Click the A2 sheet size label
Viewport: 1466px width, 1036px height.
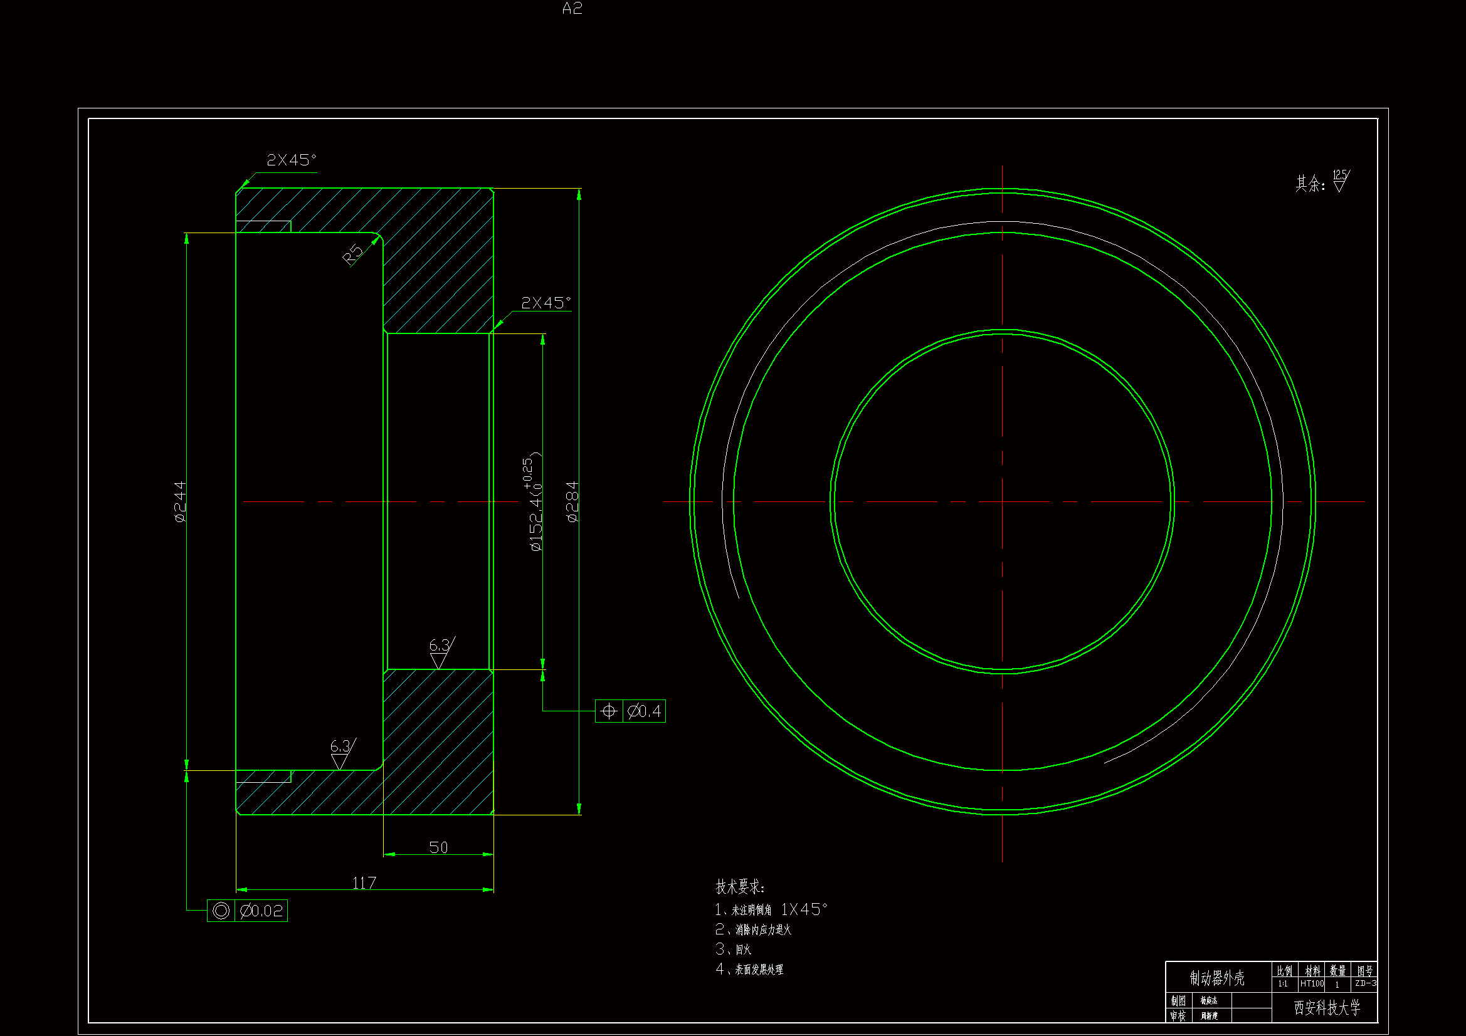click(x=572, y=8)
